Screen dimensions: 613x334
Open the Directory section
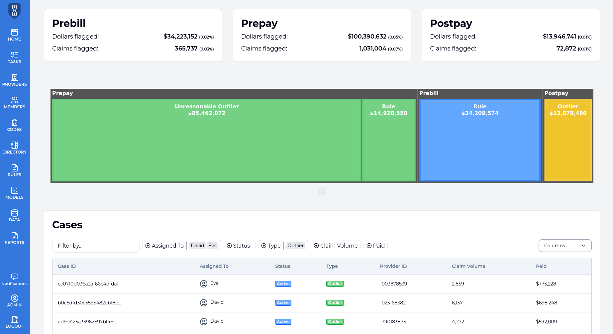pos(14,148)
